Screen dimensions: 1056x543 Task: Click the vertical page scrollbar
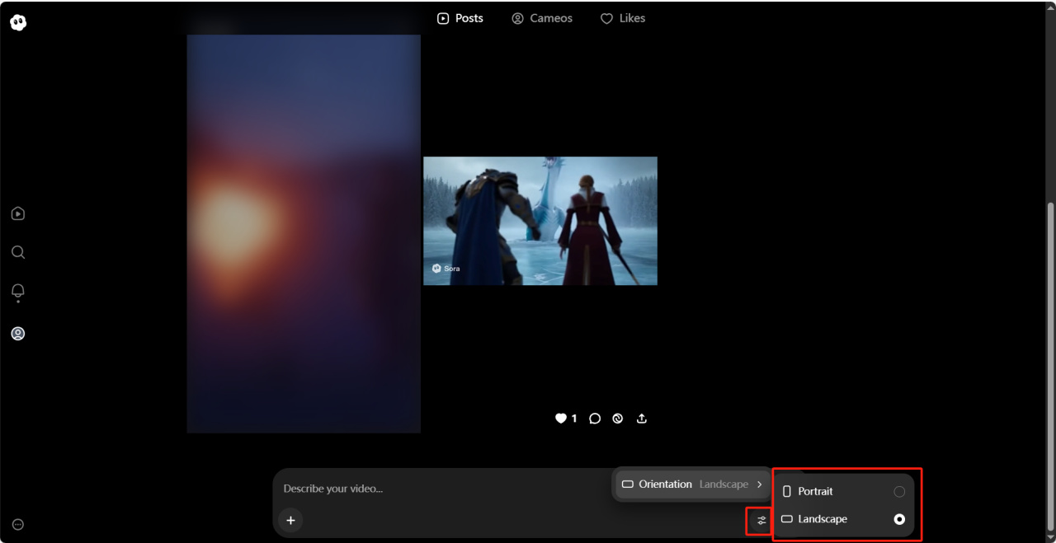pyautogui.click(x=1050, y=367)
